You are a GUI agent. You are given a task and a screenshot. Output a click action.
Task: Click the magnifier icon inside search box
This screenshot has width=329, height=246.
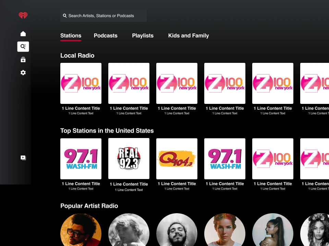coord(65,16)
